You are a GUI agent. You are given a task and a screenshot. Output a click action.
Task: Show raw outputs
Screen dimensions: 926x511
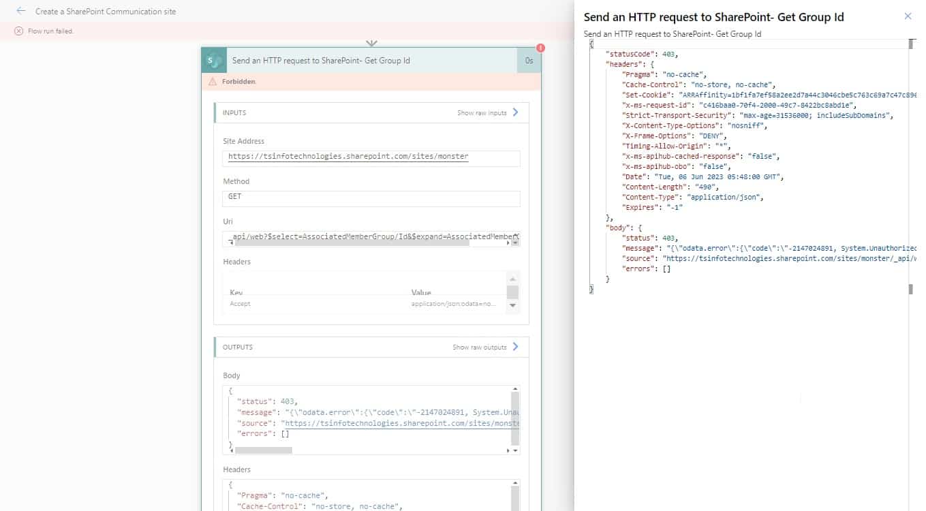click(x=480, y=347)
